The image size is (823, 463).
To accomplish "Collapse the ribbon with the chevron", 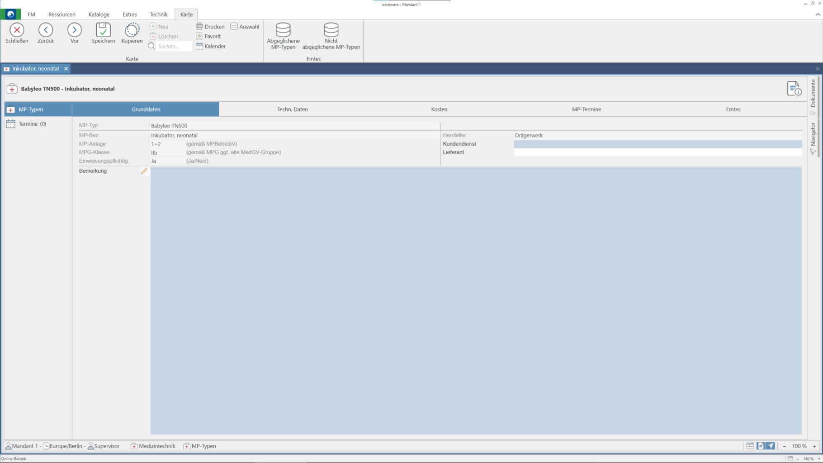I will point(818,14).
